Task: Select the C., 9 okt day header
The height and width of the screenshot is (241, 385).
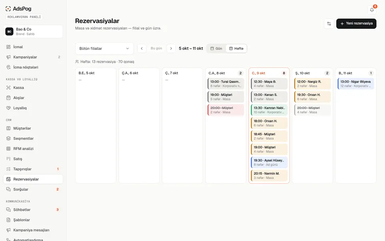Action: (x=259, y=73)
